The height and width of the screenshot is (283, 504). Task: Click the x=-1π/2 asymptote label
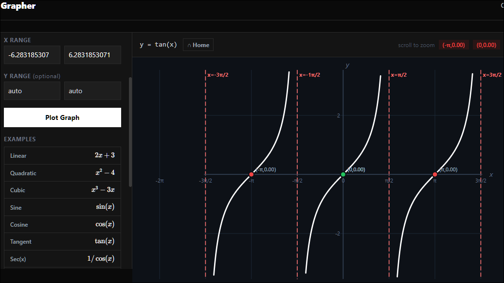[309, 75]
